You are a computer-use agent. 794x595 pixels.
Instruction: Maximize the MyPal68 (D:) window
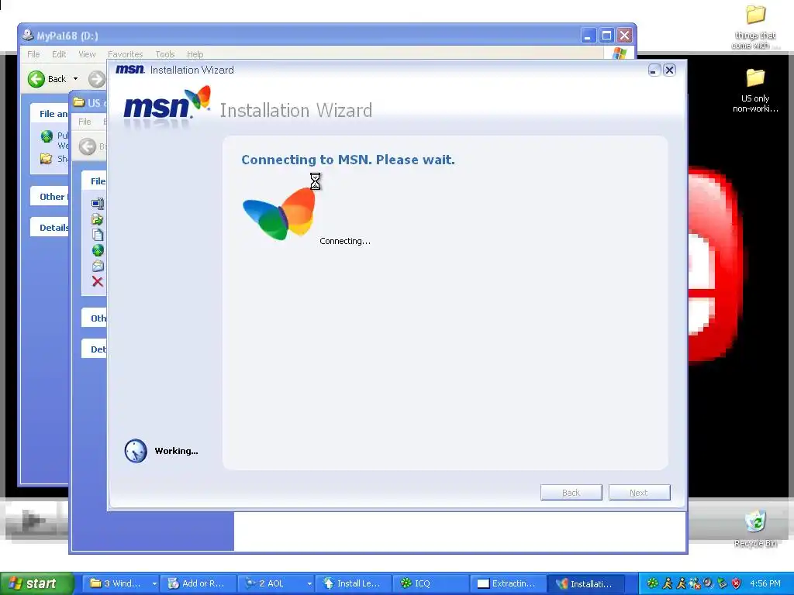coord(606,36)
